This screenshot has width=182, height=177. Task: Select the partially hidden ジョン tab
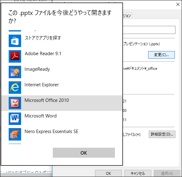[x=127, y=16]
